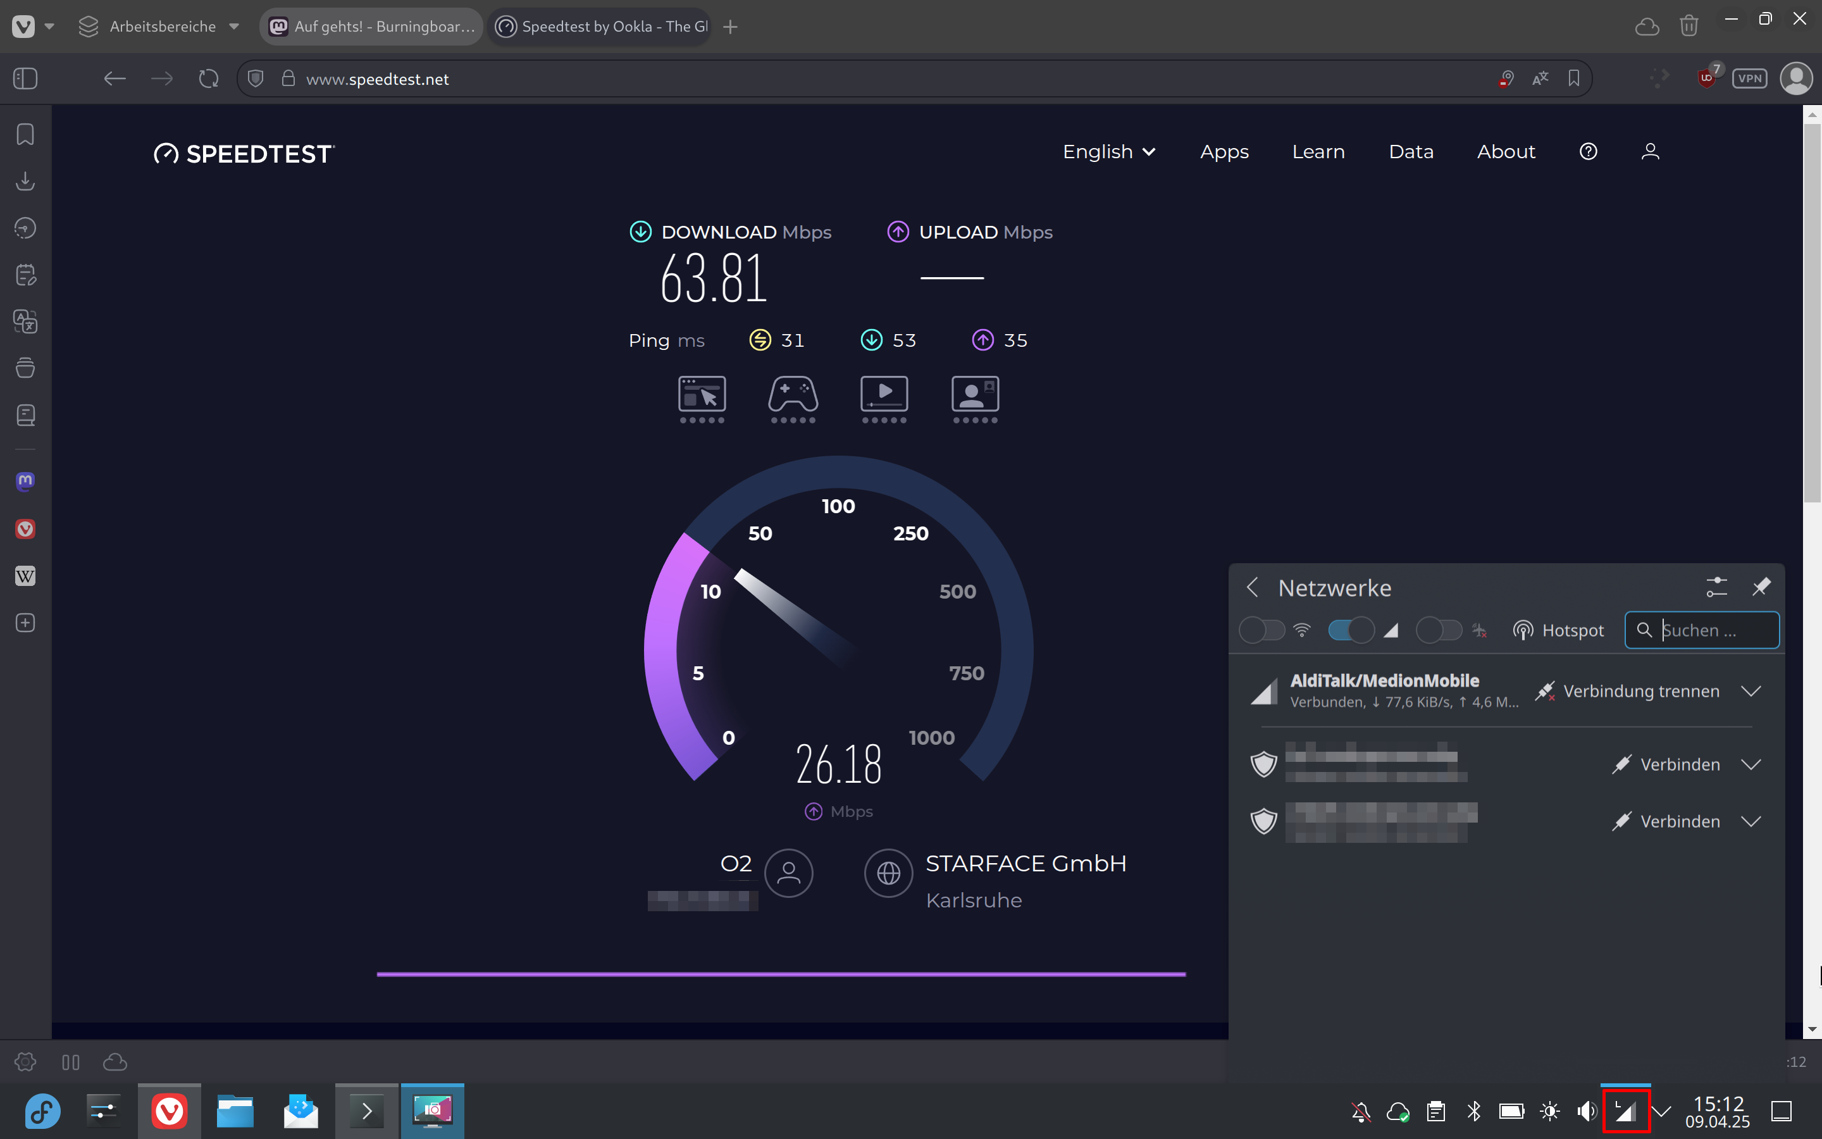Click the Hotspot button

(1558, 630)
